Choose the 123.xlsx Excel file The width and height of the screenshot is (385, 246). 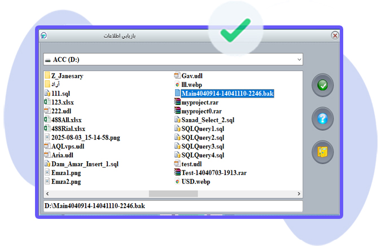click(62, 103)
